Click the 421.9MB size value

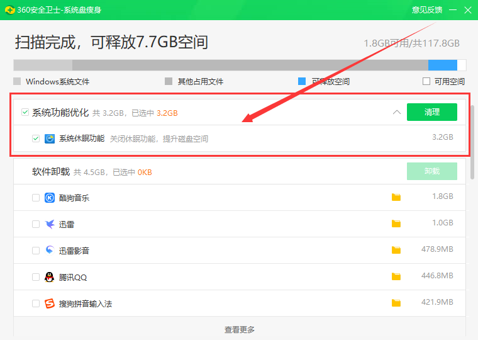437,302
